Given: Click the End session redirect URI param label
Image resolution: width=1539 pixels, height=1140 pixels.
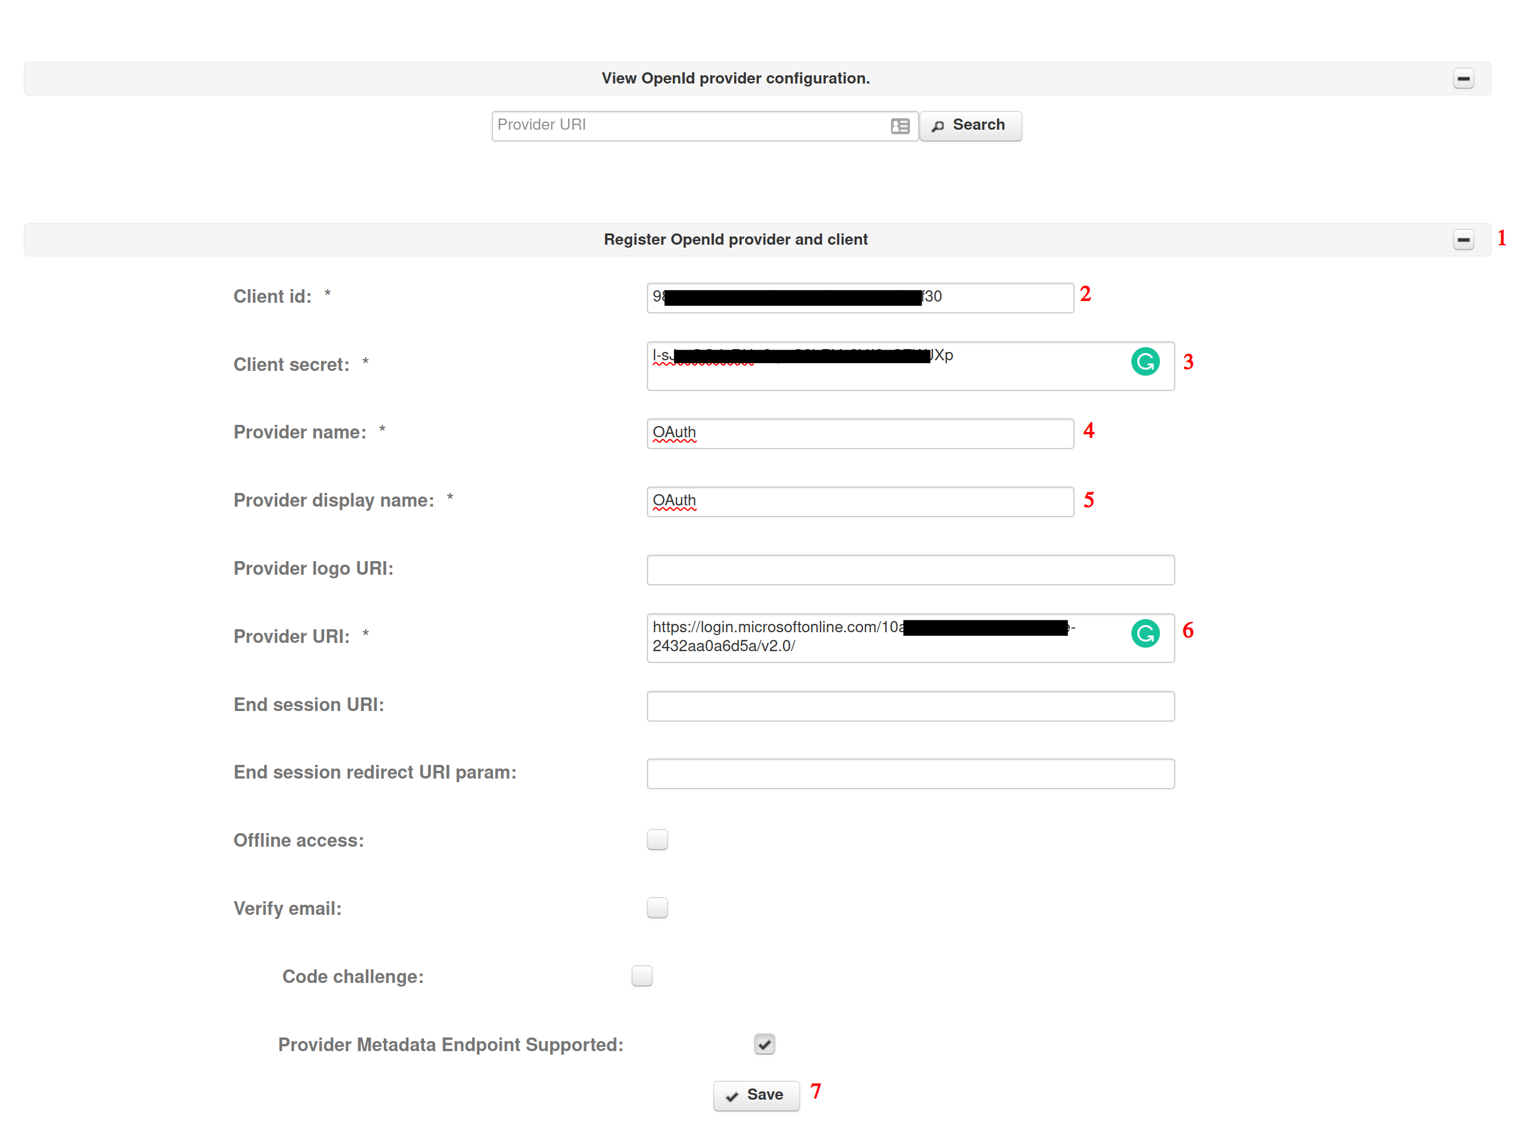Looking at the screenshot, I should [374, 772].
